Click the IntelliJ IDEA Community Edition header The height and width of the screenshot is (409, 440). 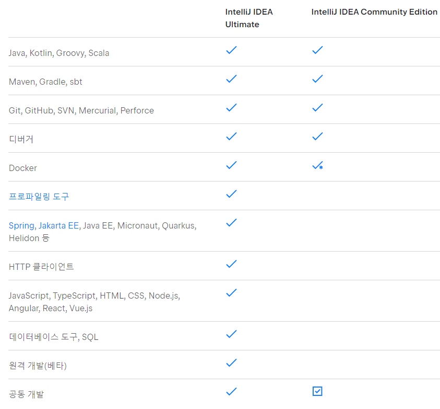pyautogui.click(x=374, y=12)
